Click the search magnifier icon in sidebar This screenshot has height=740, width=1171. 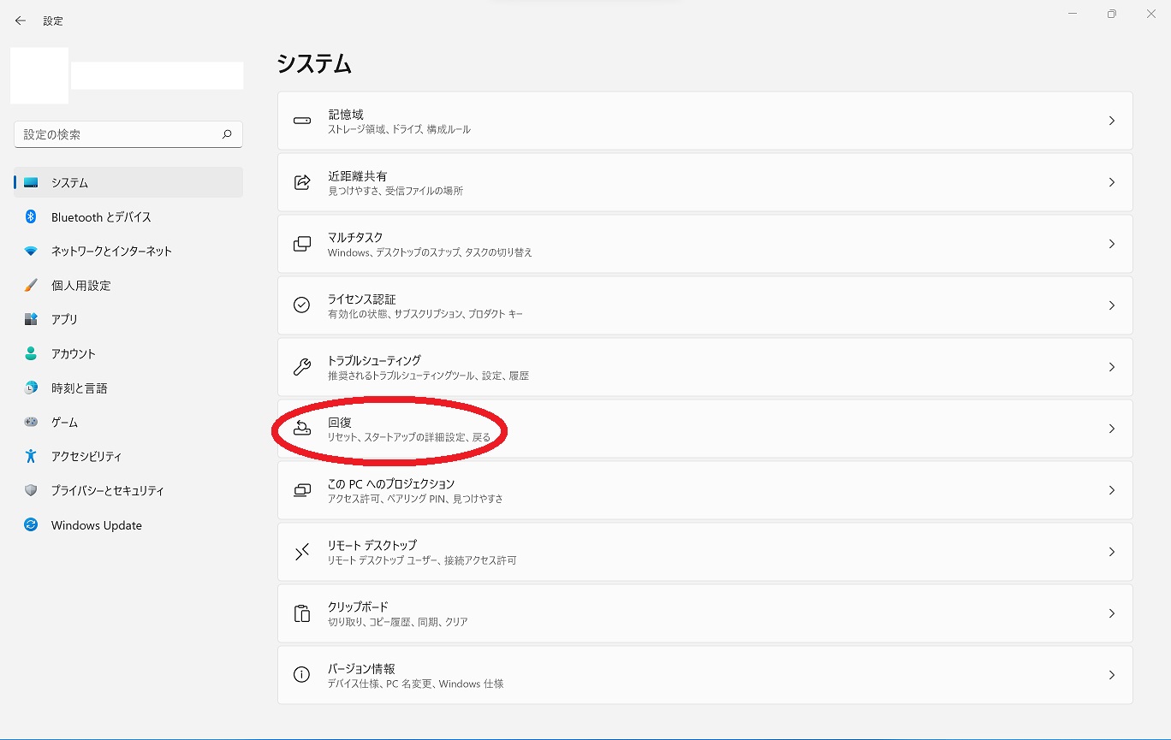point(227,134)
